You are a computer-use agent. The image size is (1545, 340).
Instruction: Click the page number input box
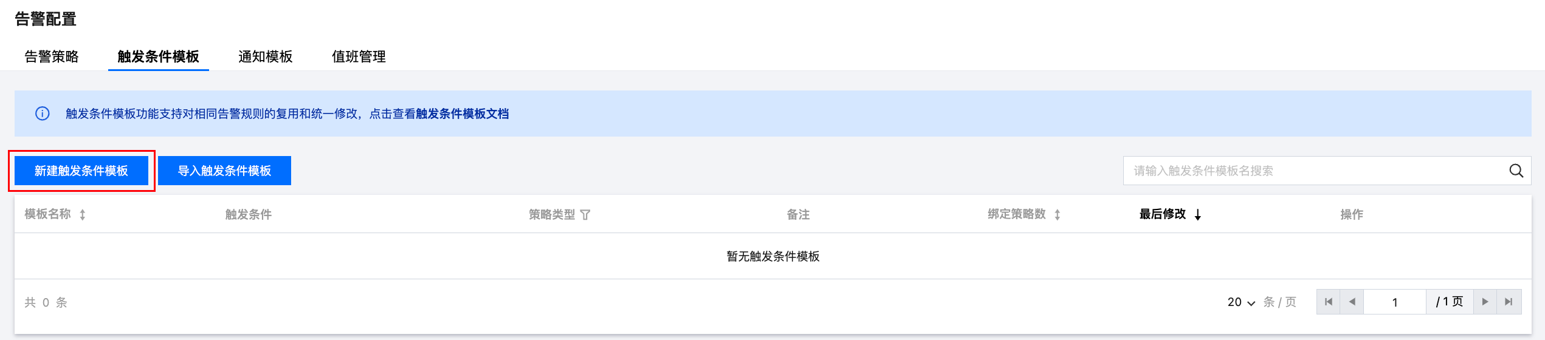pyautogui.click(x=1394, y=302)
